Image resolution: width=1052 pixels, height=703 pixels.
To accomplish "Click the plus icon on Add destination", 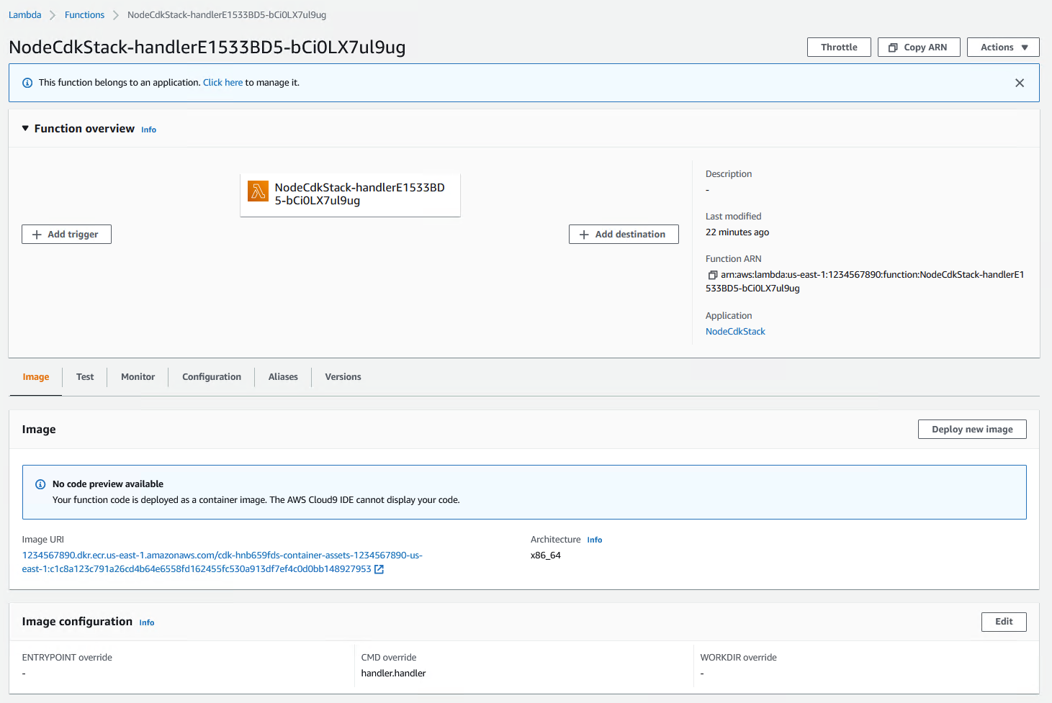I will tap(584, 234).
